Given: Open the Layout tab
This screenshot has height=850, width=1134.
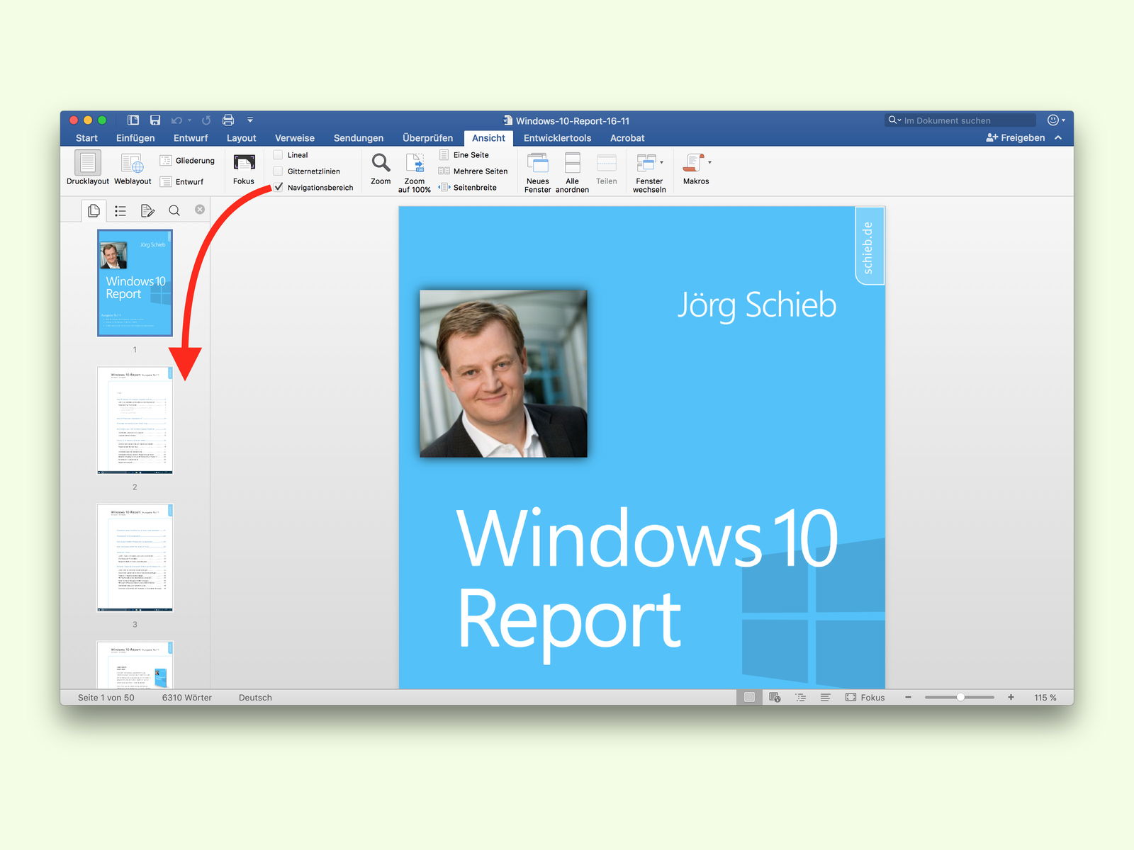Looking at the screenshot, I should click(x=241, y=138).
